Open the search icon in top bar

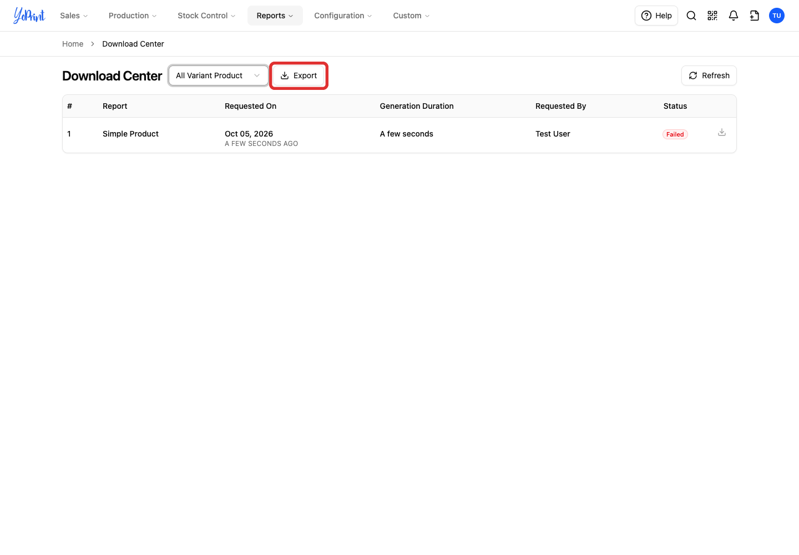(691, 16)
